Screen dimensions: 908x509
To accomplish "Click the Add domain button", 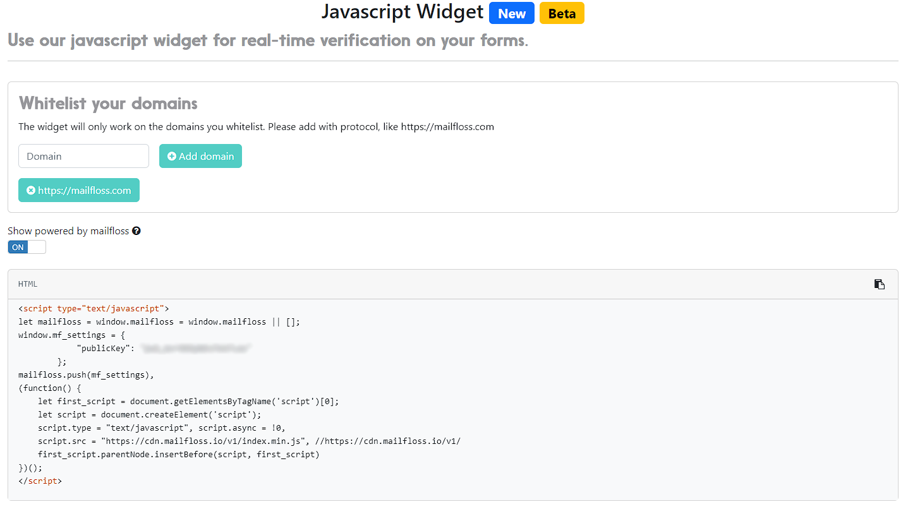I will point(200,156).
